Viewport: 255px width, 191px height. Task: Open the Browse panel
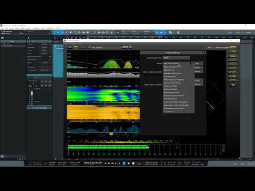[251, 164]
